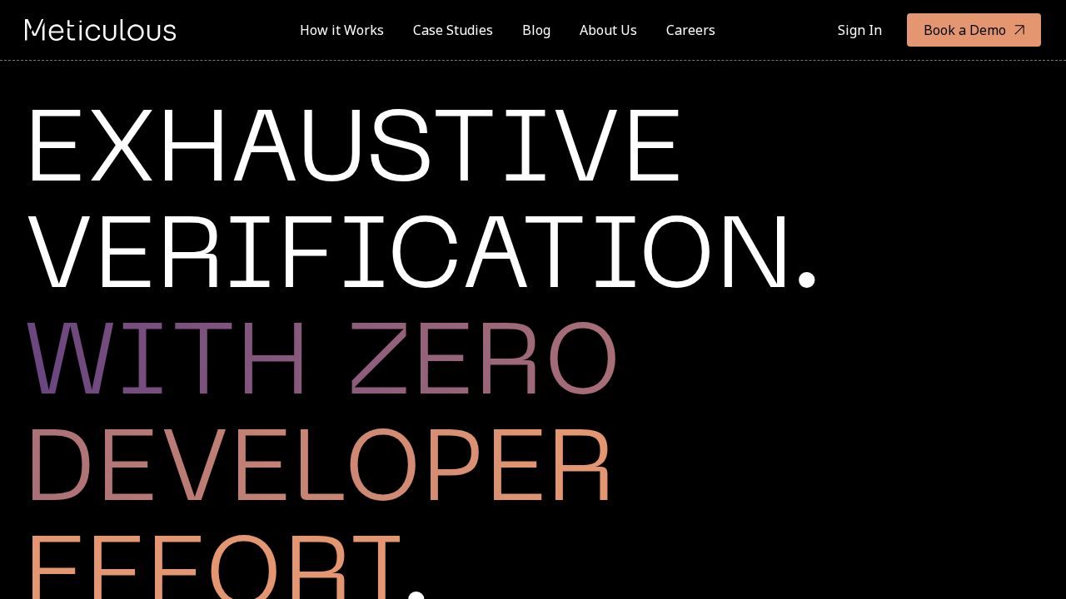
Task: Click the Book a Demo button
Action: tap(974, 30)
